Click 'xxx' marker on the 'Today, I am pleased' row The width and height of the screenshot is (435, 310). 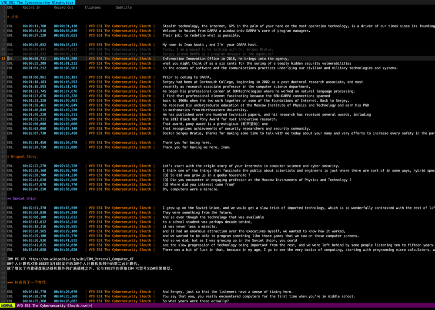click(10, 50)
